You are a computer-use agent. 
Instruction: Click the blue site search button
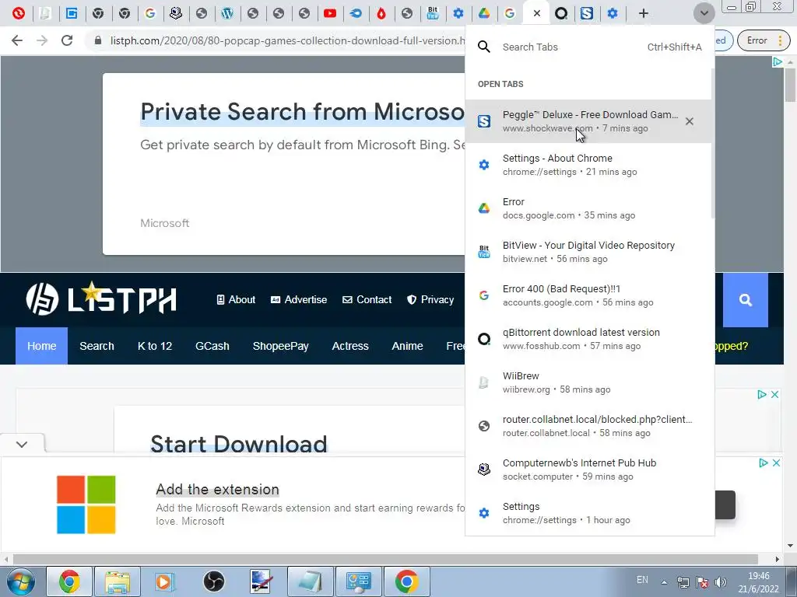[x=745, y=300]
